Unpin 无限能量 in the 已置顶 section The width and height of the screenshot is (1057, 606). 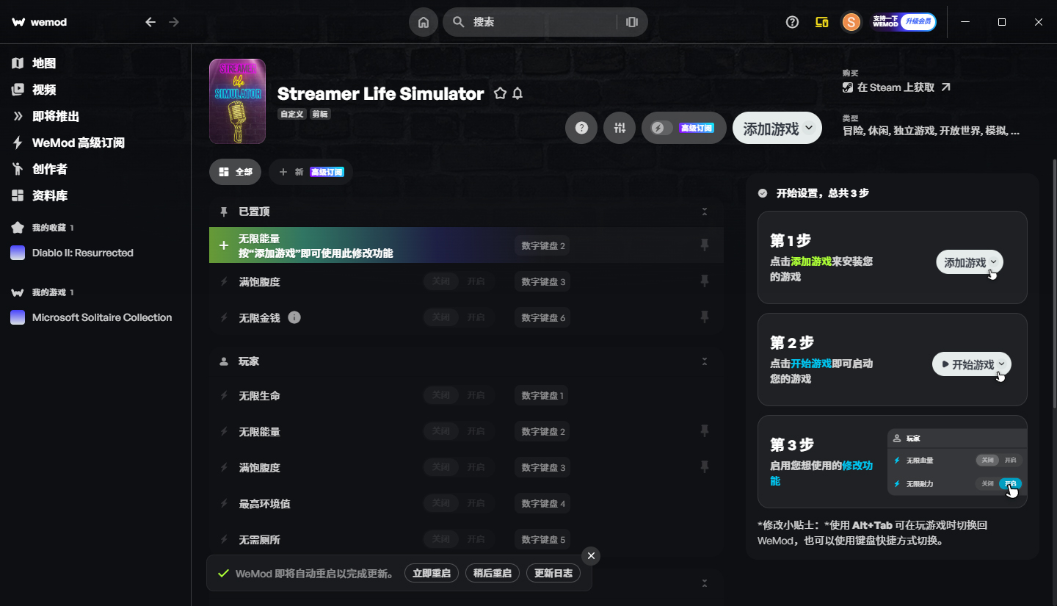[x=705, y=245]
